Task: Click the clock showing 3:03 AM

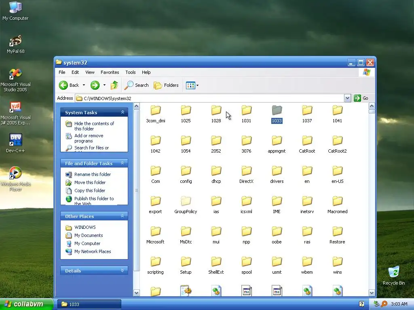Action: (x=399, y=304)
